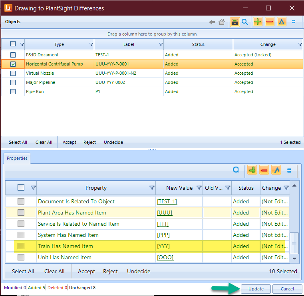Viewport: 304px width, 296px height.
Task: Open the [OOO] new value link
Action: click(x=165, y=257)
